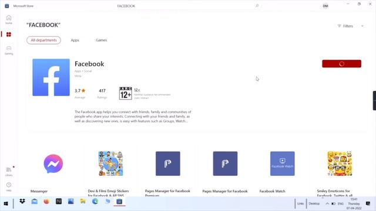This screenshot has width=376, height=211.
Task: Open the notification center icon
Action: coord(368,203)
